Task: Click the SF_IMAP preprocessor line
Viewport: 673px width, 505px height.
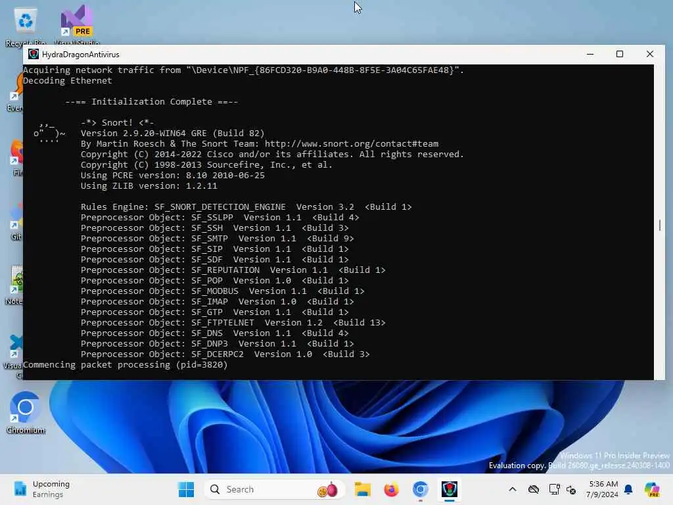Action: [218, 301]
